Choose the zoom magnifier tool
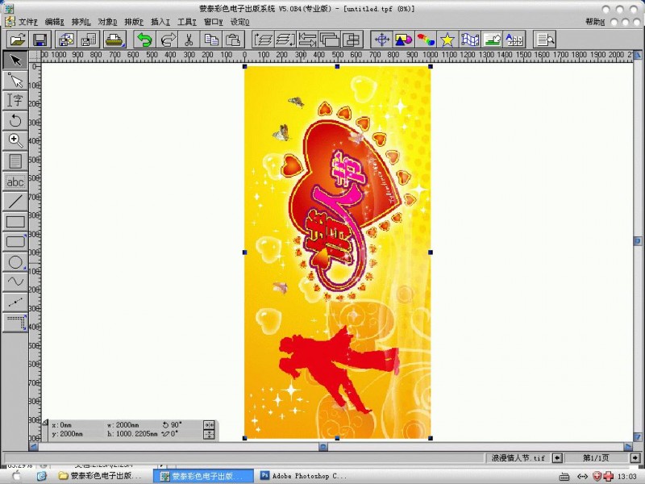The width and height of the screenshot is (645, 484). 15,140
